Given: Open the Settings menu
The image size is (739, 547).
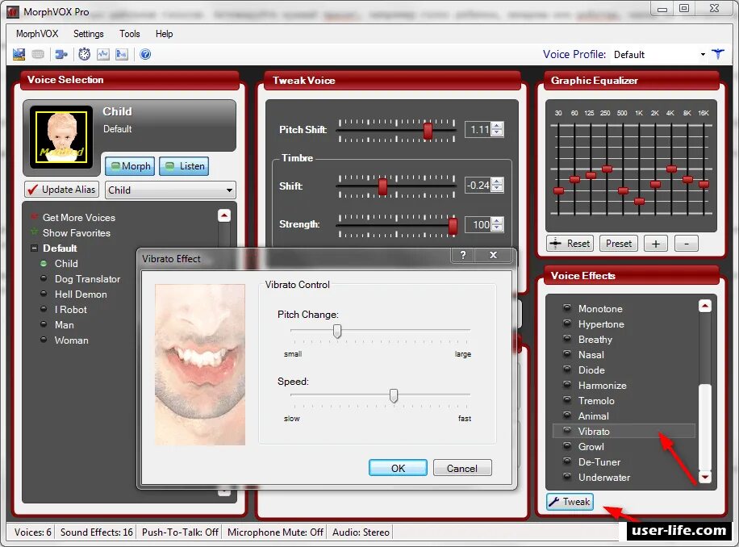Looking at the screenshot, I should tap(88, 34).
